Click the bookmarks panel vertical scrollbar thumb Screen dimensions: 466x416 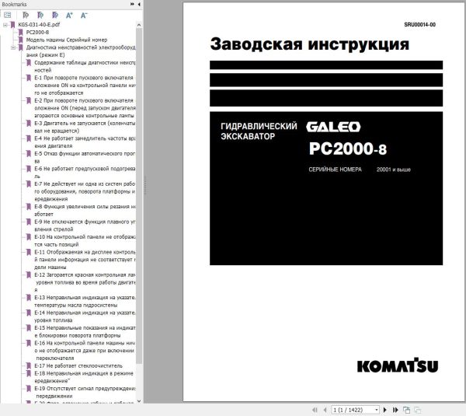139,197
